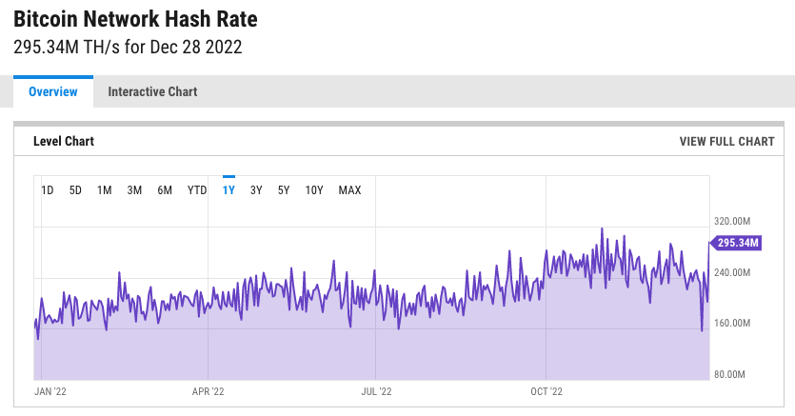Click the 320.00M axis label

[x=732, y=222]
